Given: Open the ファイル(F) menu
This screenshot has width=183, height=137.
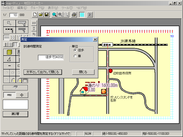Looking at the screenshot, I should (8, 8).
